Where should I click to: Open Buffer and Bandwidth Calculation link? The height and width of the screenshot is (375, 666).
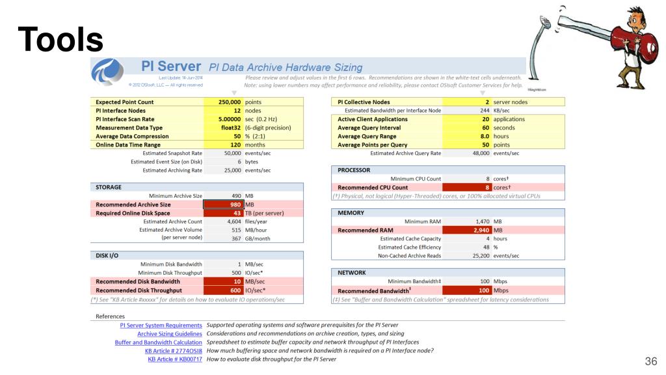[x=159, y=342]
